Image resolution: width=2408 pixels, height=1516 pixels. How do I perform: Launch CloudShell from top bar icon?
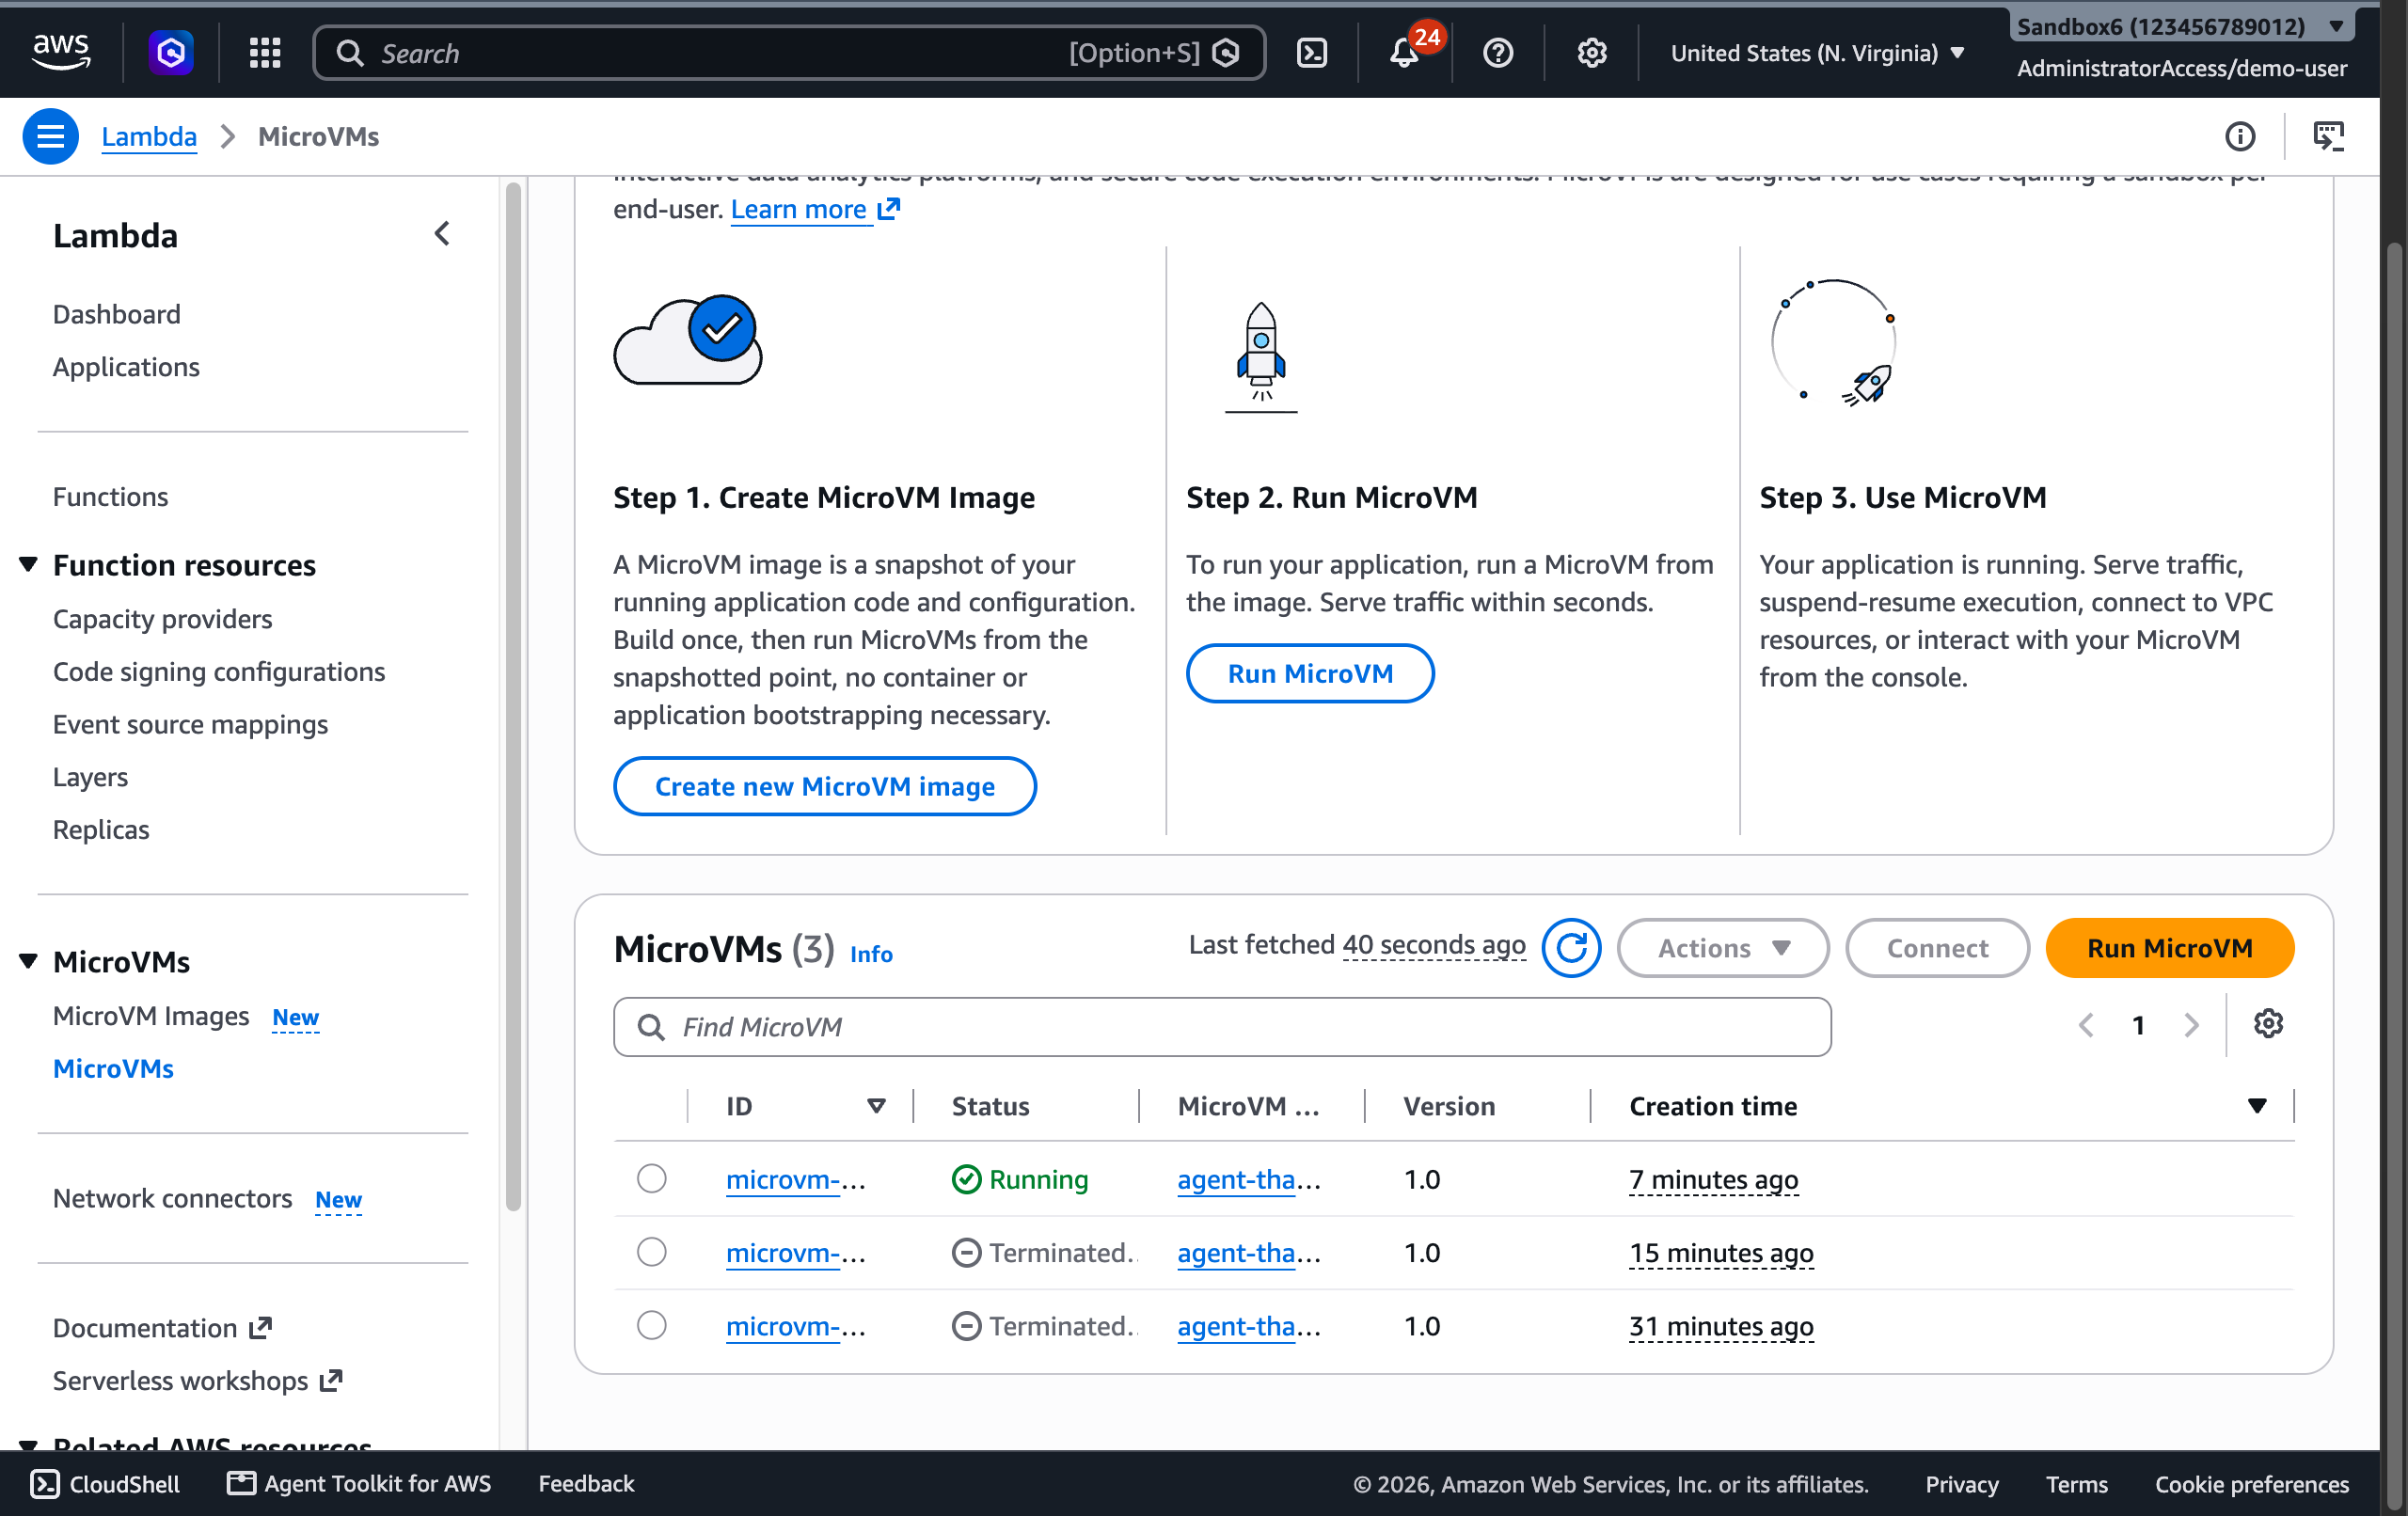pos(1311,52)
